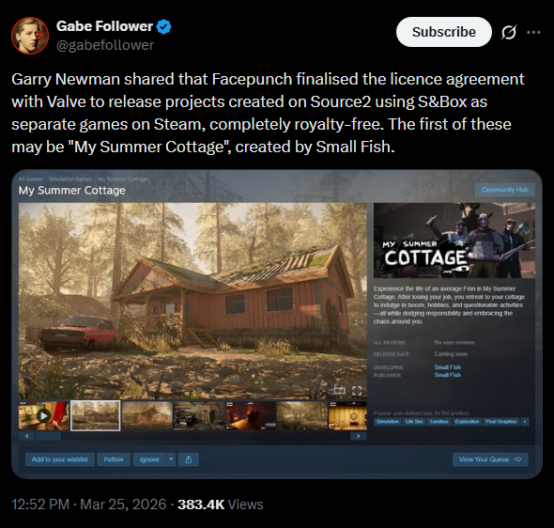Click the blue verified badge

point(163,26)
